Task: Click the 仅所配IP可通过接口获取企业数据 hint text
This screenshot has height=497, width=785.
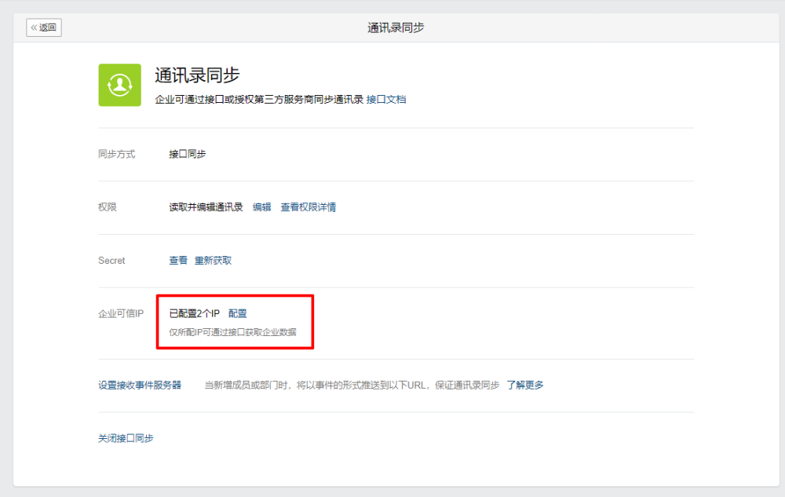Action: pos(233,332)
